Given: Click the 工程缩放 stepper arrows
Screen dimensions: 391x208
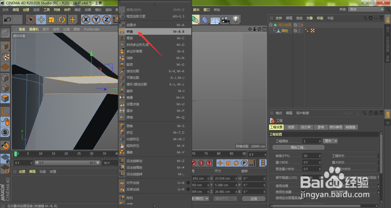Looking at the screenshot, I should pyautogui.click(x=320, y=141).
